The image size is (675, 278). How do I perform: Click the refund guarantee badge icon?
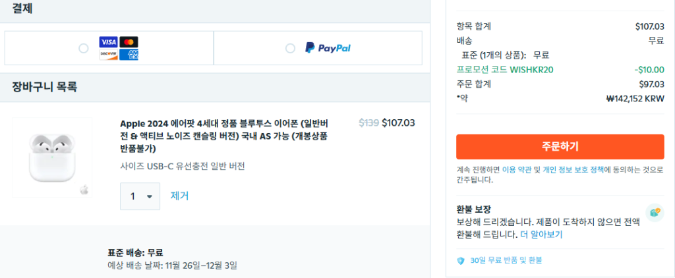(x=654, y=213)
